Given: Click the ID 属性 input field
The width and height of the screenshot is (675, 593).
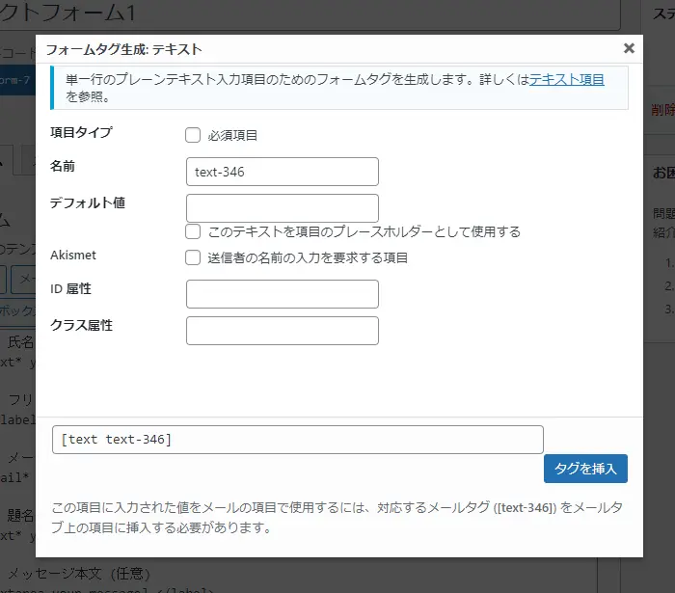Looking at the screenshot, I should coord(283,294).
